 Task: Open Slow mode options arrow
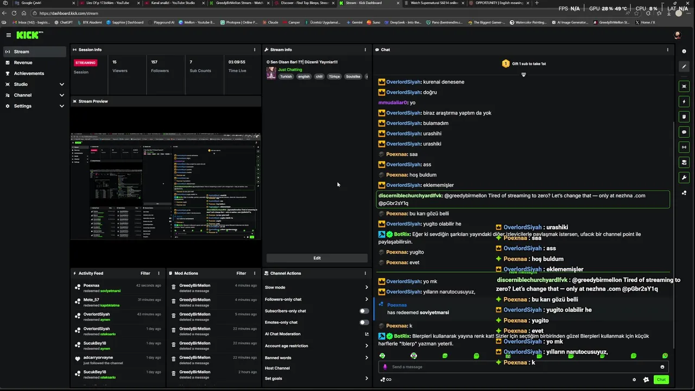pos(367,287)
